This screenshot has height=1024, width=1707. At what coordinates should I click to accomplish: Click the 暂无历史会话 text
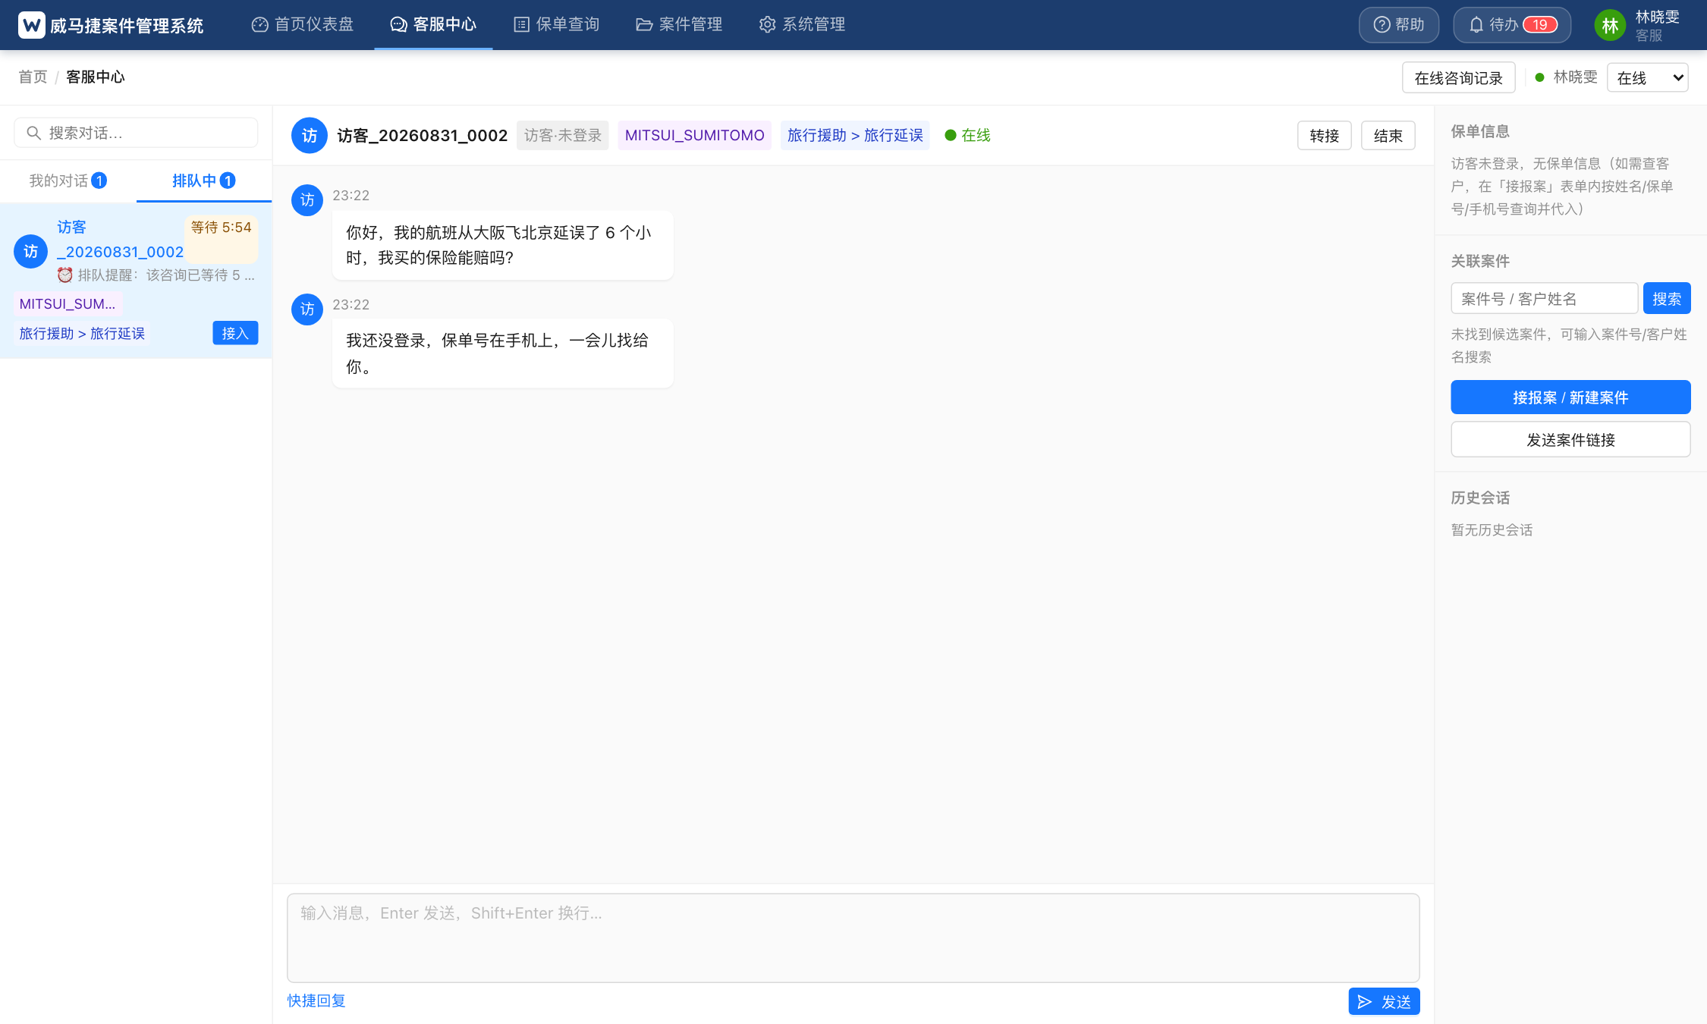pyautogui.click(x=1492, y=529)
